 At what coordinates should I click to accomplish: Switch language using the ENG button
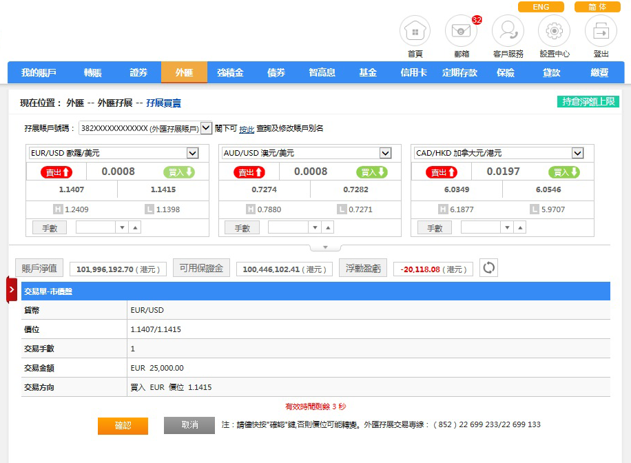[x=541, y=7]
